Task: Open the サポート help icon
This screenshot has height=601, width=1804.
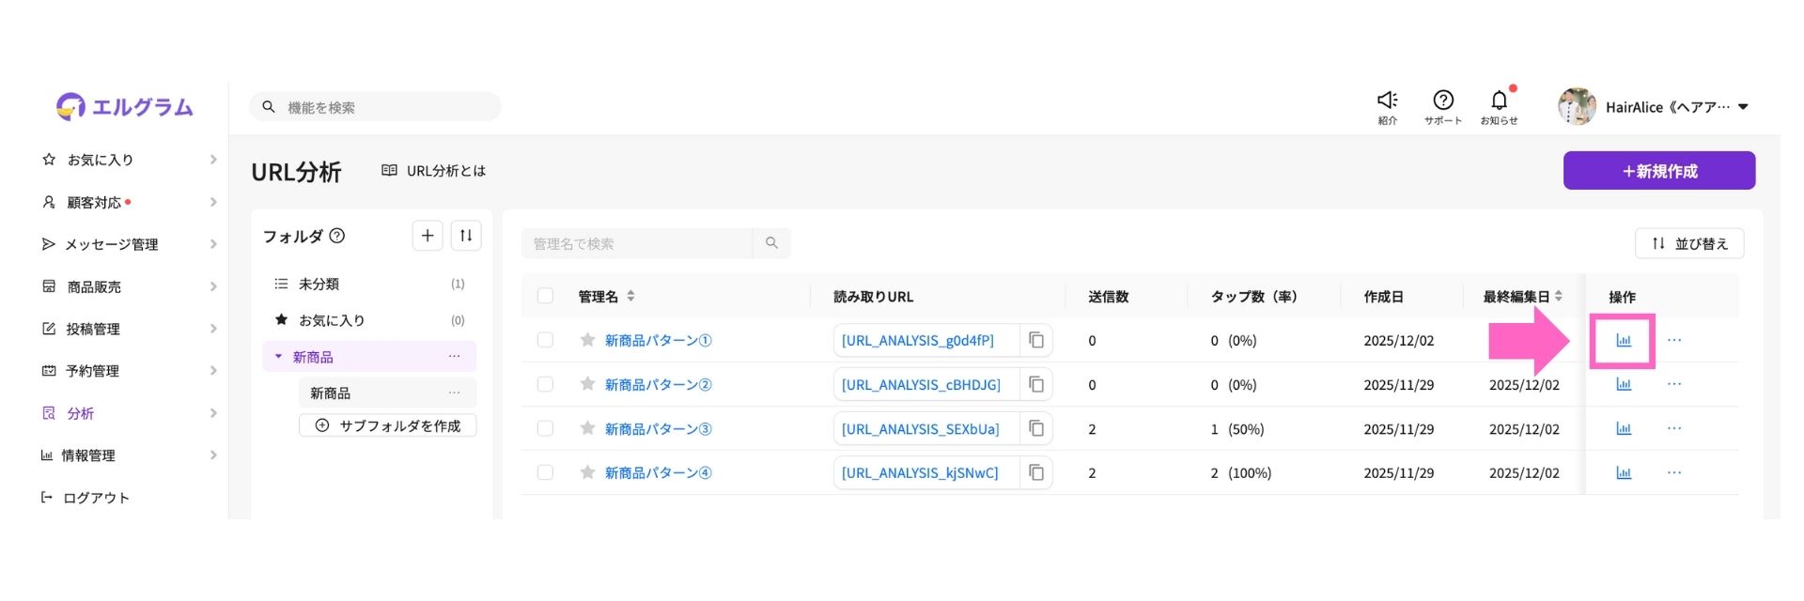Action: click(x=1442, y=101)
